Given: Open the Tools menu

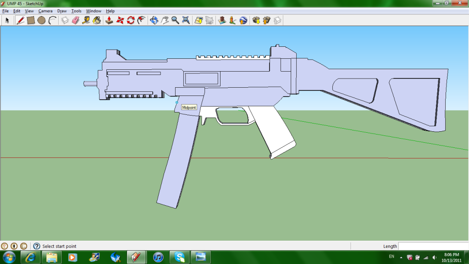Looking at the screenshot, I should [76, 11].
